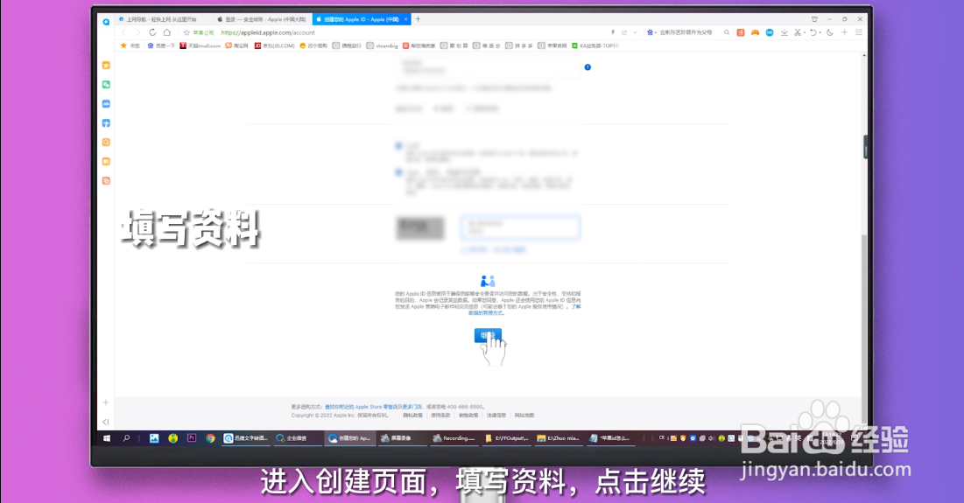The image size is (964, 503).
Task: Open the orange game controller extension
Action: point(755,32)
